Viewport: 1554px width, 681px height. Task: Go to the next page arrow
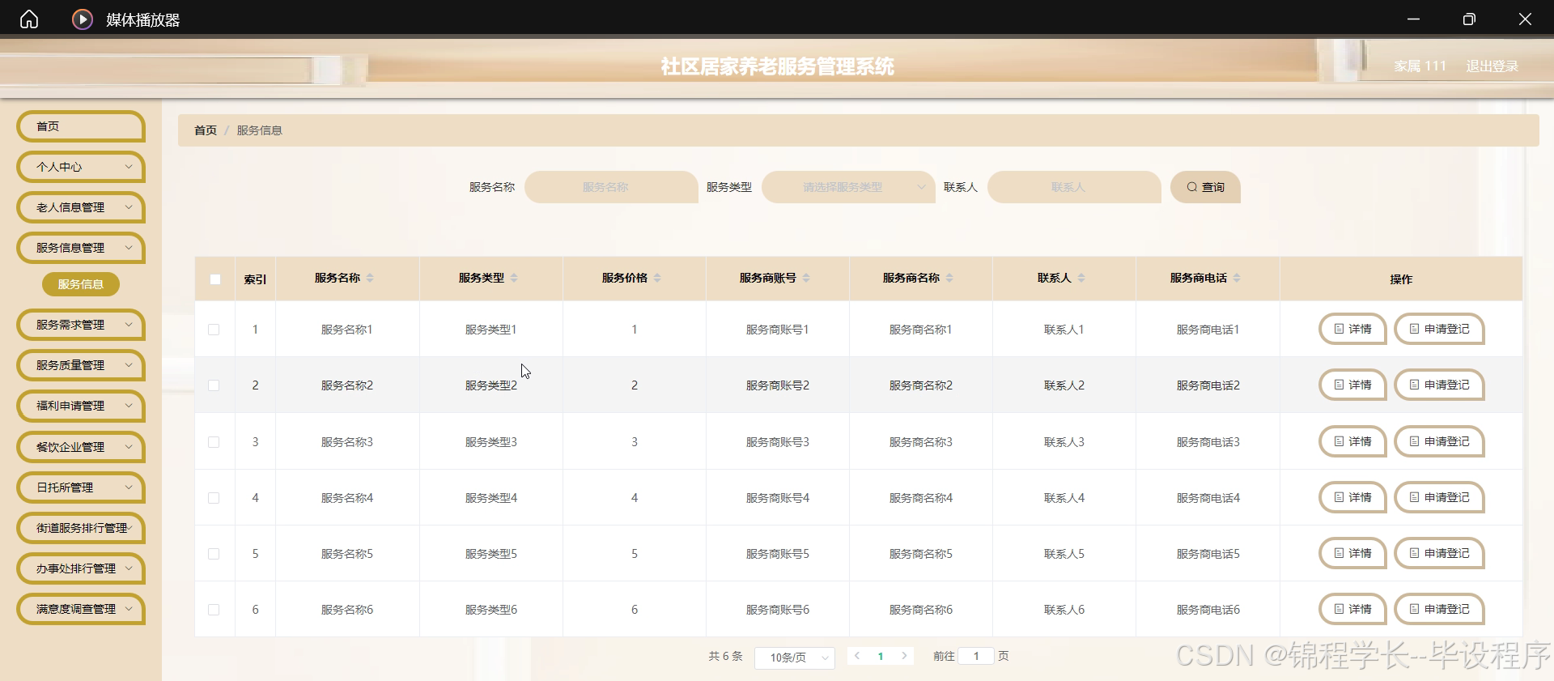(904, 656)
